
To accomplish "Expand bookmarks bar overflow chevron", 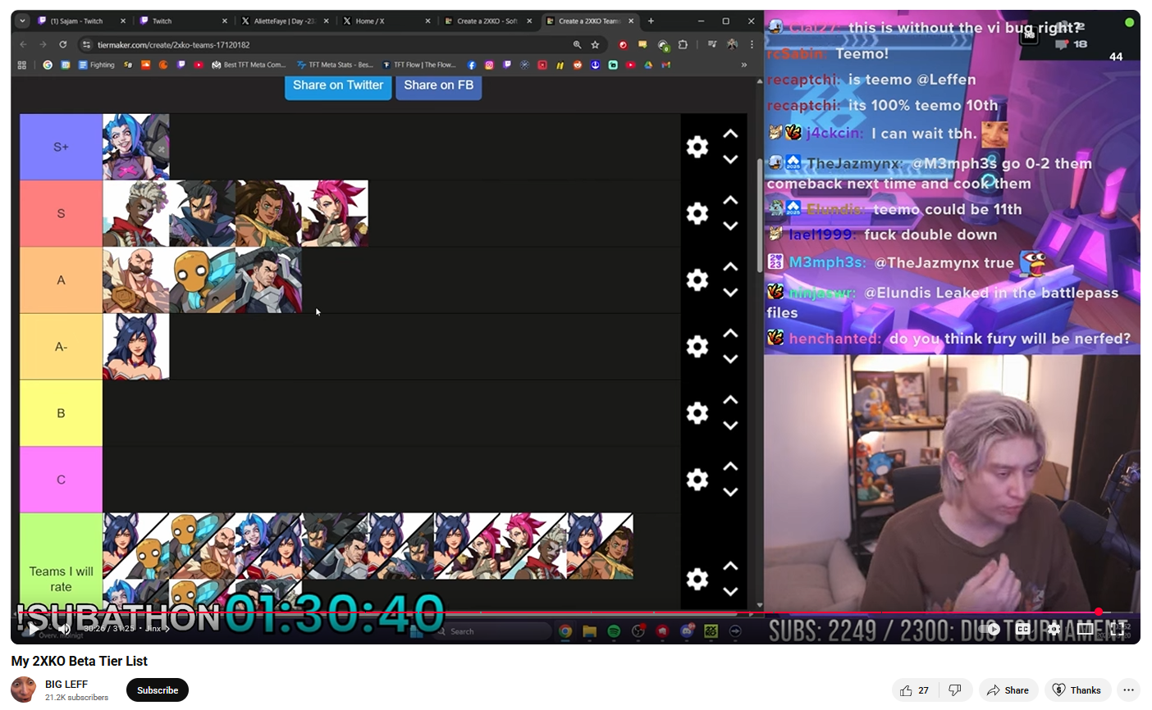I will [744, 65].
